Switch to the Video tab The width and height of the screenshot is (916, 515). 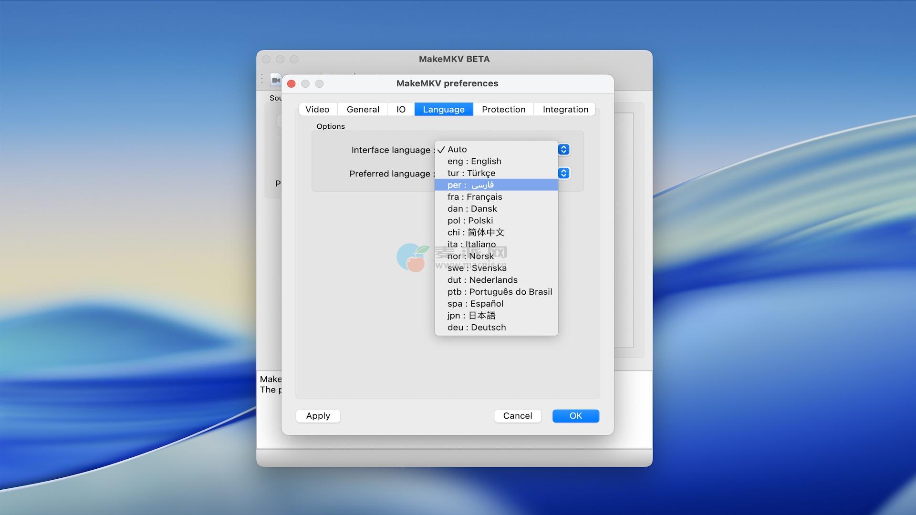click(x=317, y=110)
